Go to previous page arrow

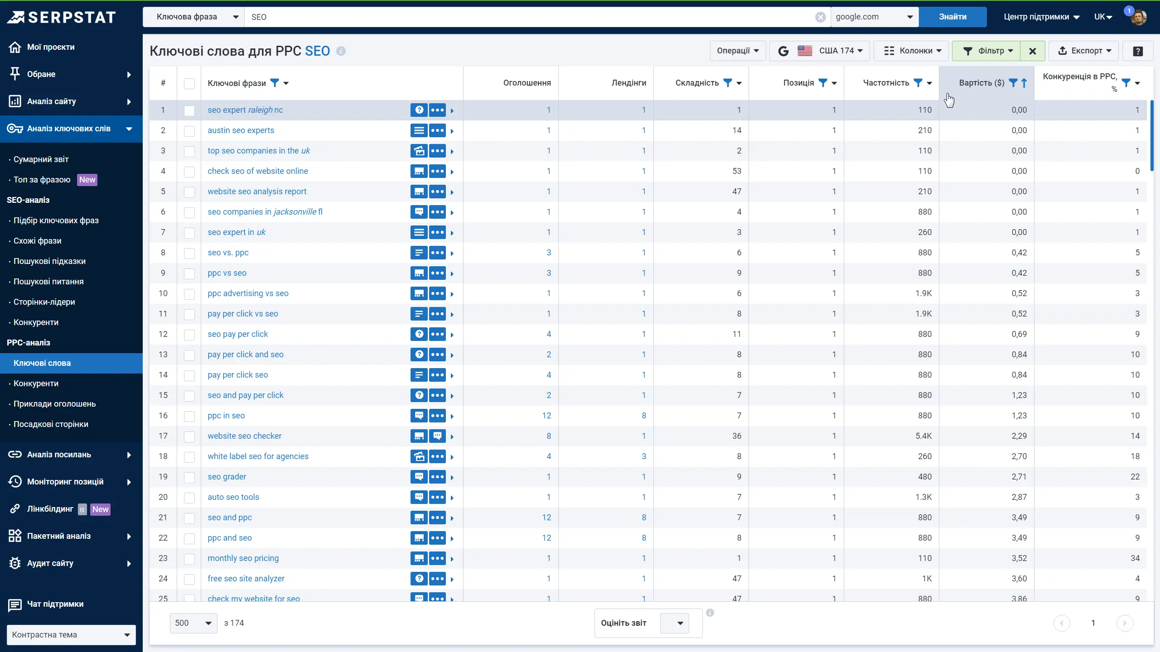click(1062, 623)
